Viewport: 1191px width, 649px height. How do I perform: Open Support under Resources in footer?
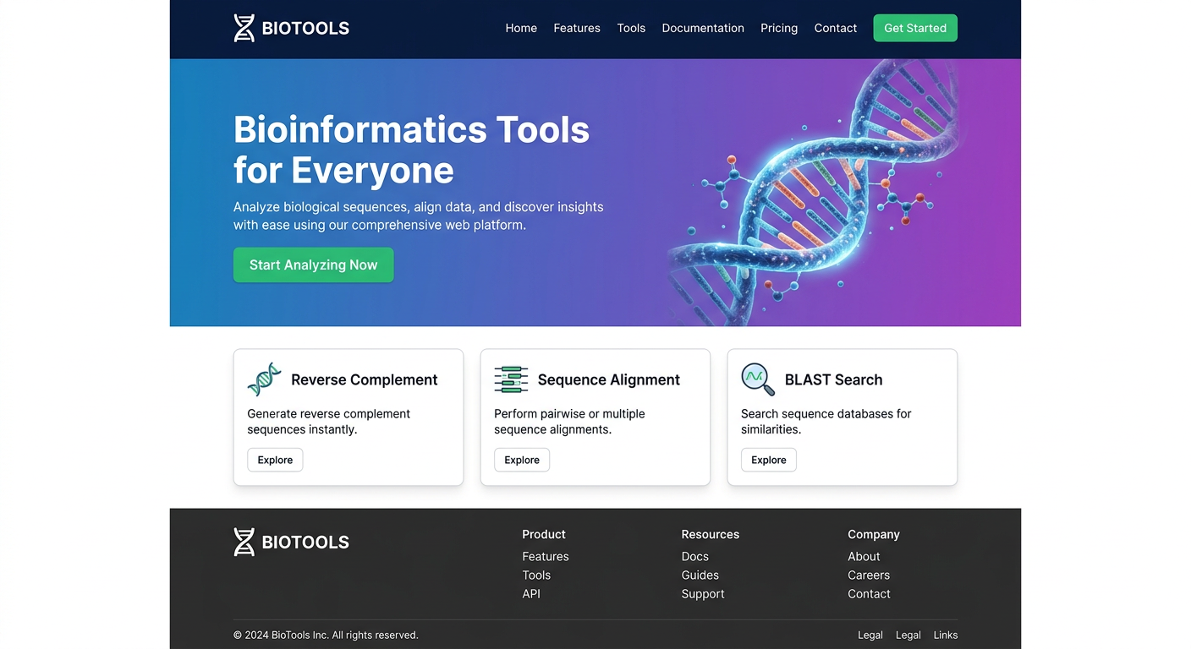(702, 593)
